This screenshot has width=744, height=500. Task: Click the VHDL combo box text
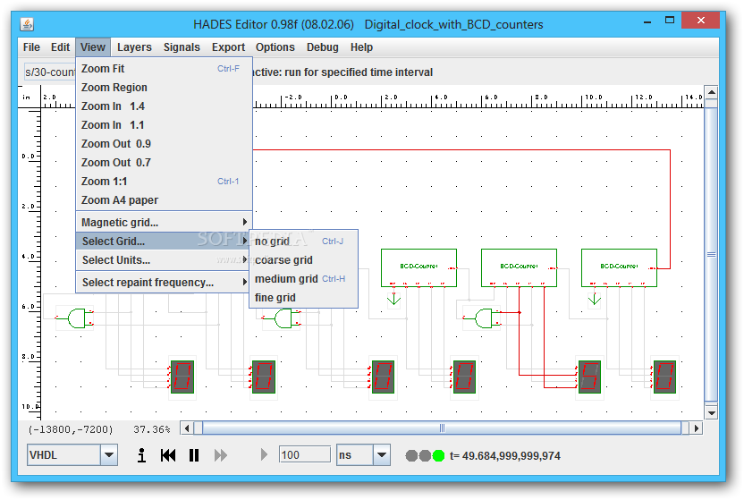[63, 455]
